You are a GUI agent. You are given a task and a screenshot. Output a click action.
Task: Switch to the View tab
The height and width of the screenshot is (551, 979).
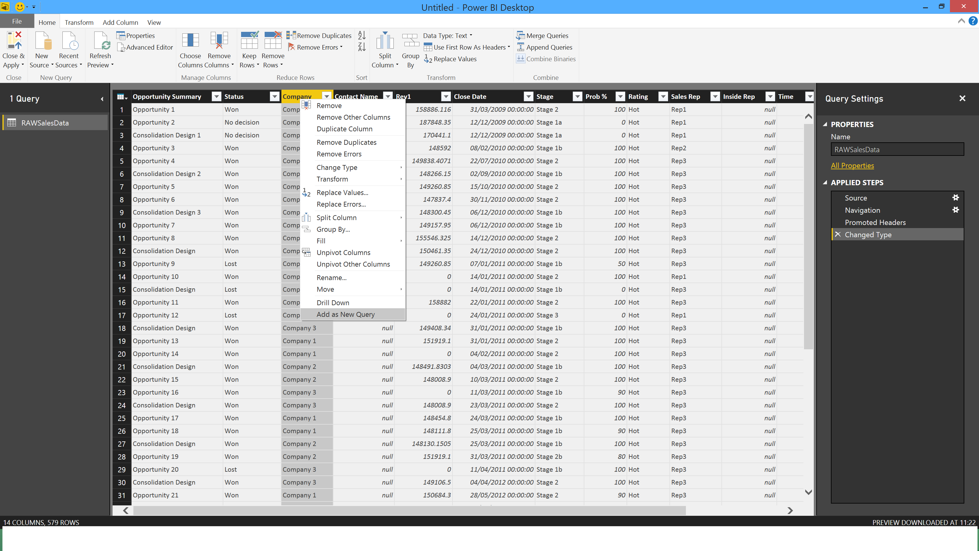click(154, 22)
